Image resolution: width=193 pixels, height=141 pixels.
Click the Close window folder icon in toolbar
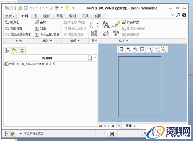(67, 8)
